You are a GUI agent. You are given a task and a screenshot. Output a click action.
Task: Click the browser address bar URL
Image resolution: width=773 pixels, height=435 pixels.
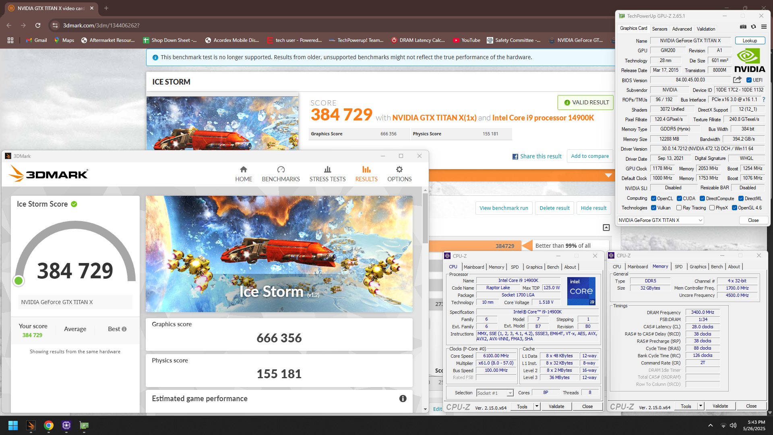[x=101, y=25]
